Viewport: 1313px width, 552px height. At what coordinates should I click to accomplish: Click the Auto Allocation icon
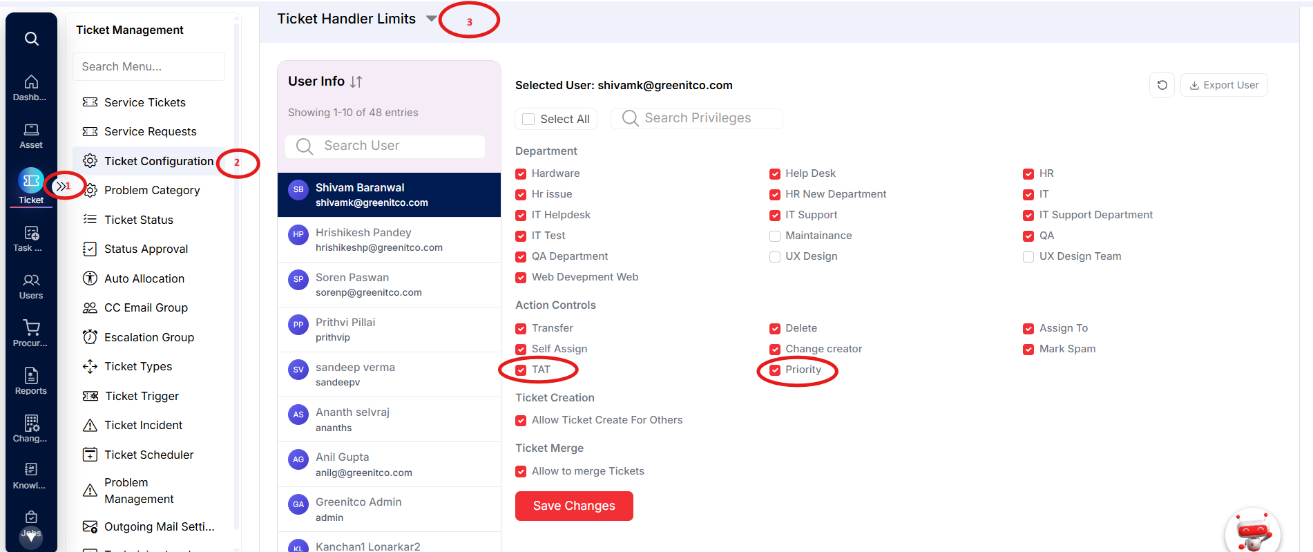[90, 278]
